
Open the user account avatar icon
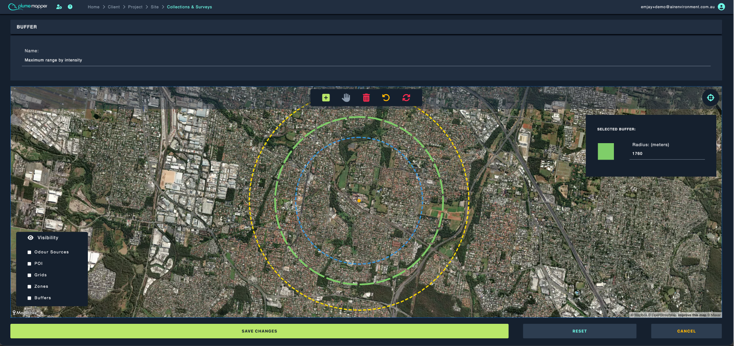tap(721, 7)
